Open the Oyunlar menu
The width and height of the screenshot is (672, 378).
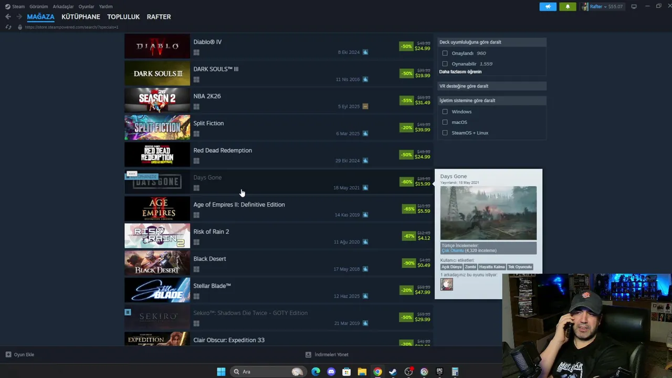(86, 6)
